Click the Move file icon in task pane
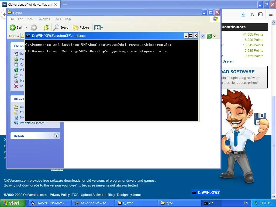Viewport: 276px width, 207px height. click(16, 59)
